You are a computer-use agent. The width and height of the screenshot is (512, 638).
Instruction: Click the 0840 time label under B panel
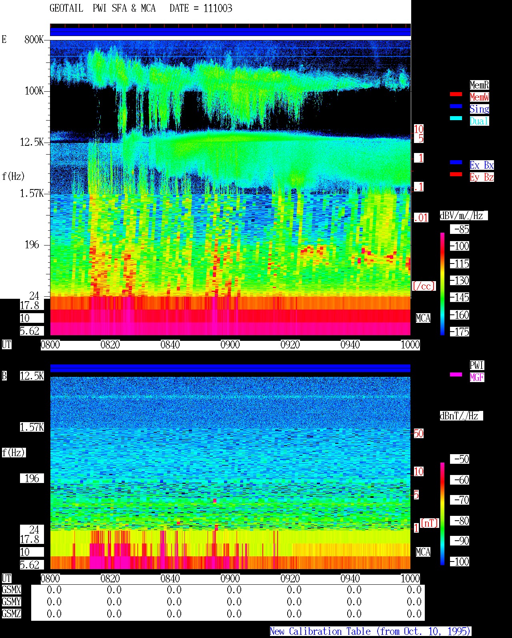pyautogui.click(x=170, y=579)
